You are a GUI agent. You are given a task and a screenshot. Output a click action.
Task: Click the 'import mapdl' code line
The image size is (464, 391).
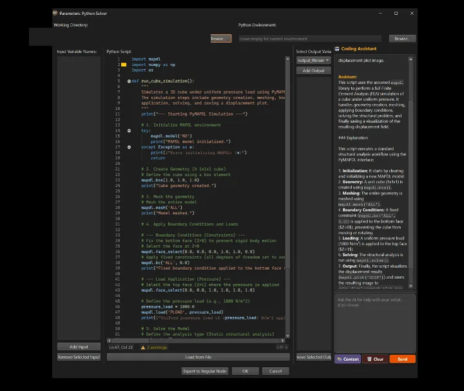coord(146,59)
